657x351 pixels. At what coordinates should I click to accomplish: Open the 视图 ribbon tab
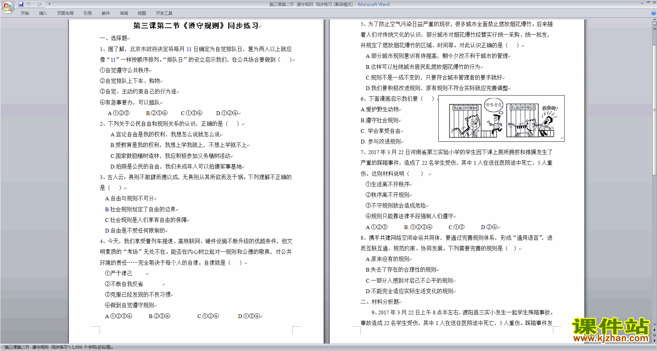142,13
